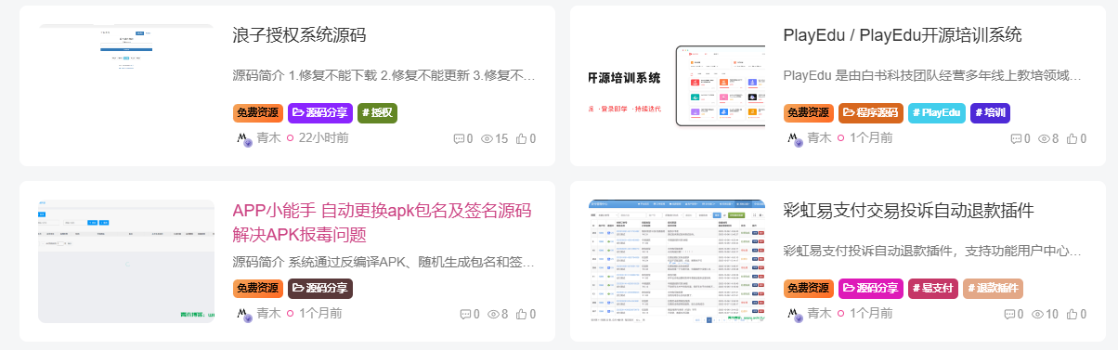This screenshot has height=350, width=1118.
Task: Click author avatar on 彩虹易支付 card
Action: click(795, 314)
